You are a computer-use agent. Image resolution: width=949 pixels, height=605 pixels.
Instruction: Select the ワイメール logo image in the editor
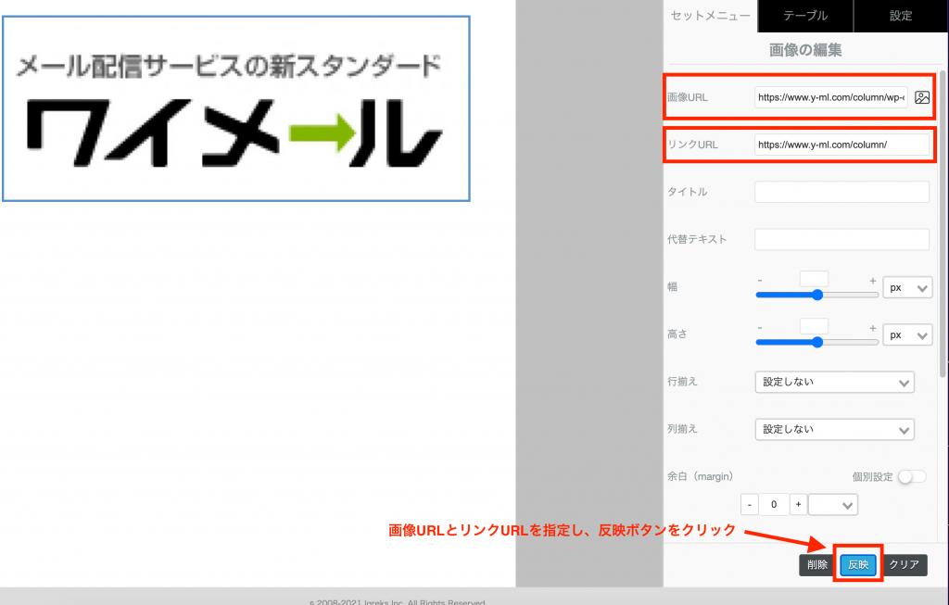pos(236,109)
